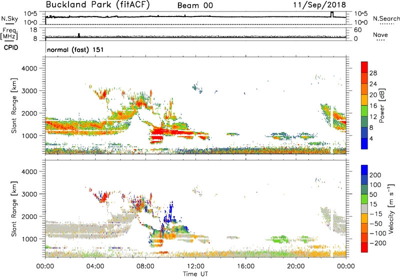This screenshot has height=277, width=400.
Task: Click the Slant Range label of velocity panel
Action: tap(14, 208)
